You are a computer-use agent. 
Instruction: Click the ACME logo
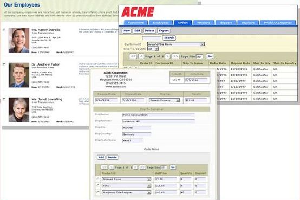tap(138, 12)
